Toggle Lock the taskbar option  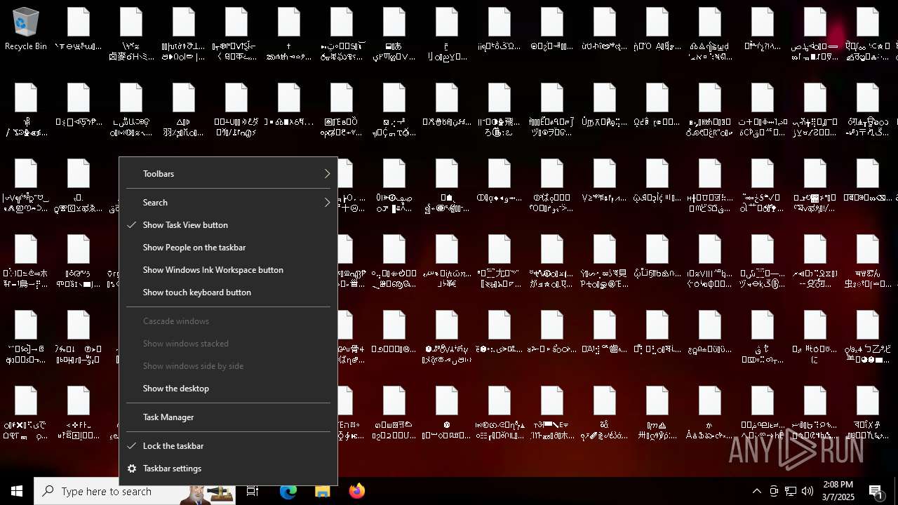point(228,445)
